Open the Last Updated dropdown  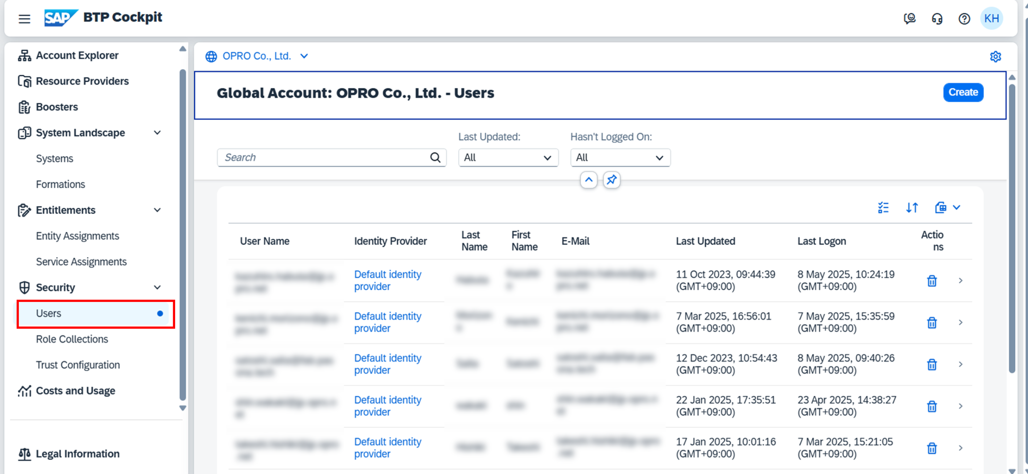(x=508, y=158)
